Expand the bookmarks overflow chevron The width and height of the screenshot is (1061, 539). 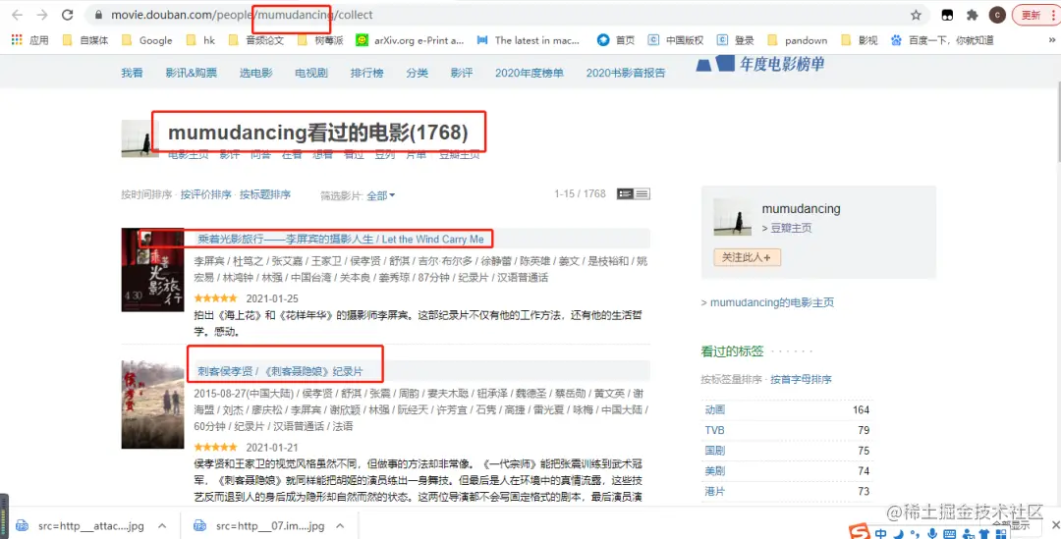tap(1052, 40)
